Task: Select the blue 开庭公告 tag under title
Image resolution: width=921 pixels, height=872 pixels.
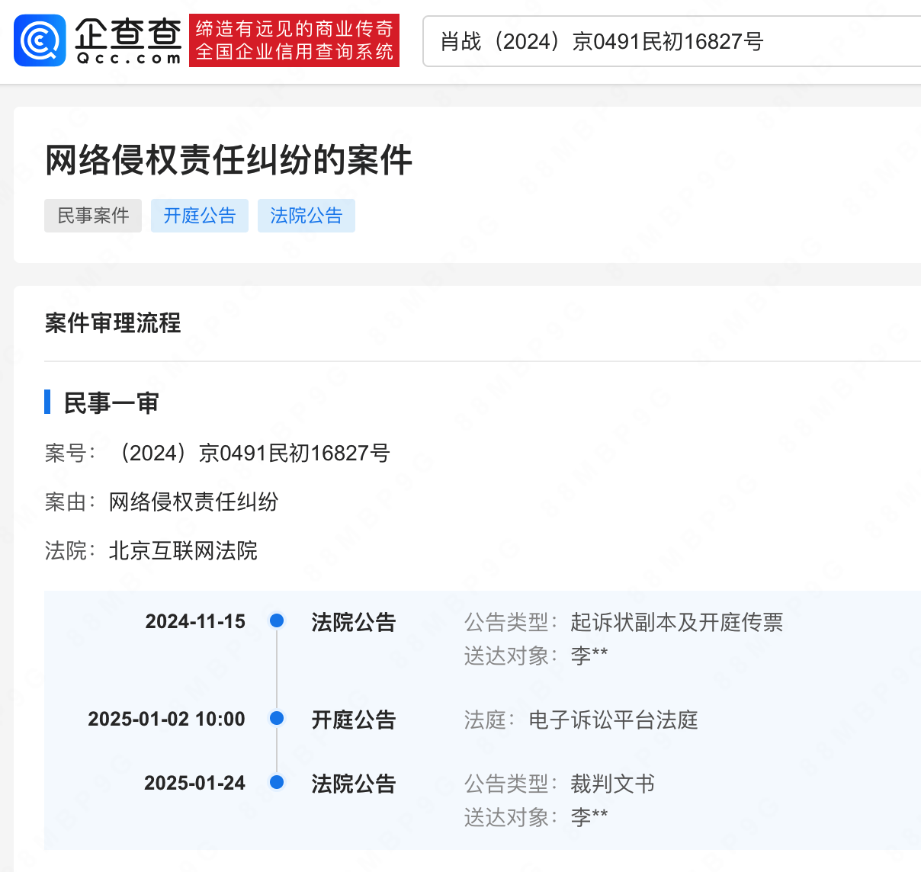Action: coord(200,216)
